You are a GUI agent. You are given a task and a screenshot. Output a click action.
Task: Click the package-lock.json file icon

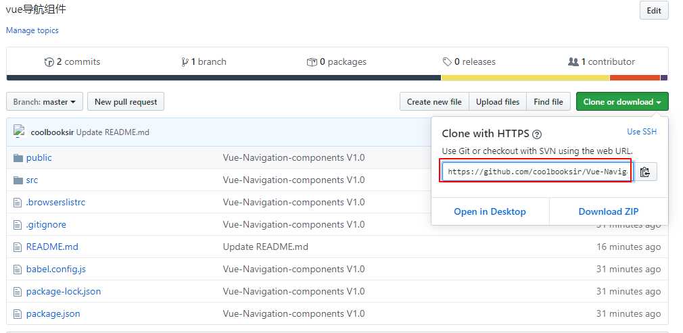point(18,292)
